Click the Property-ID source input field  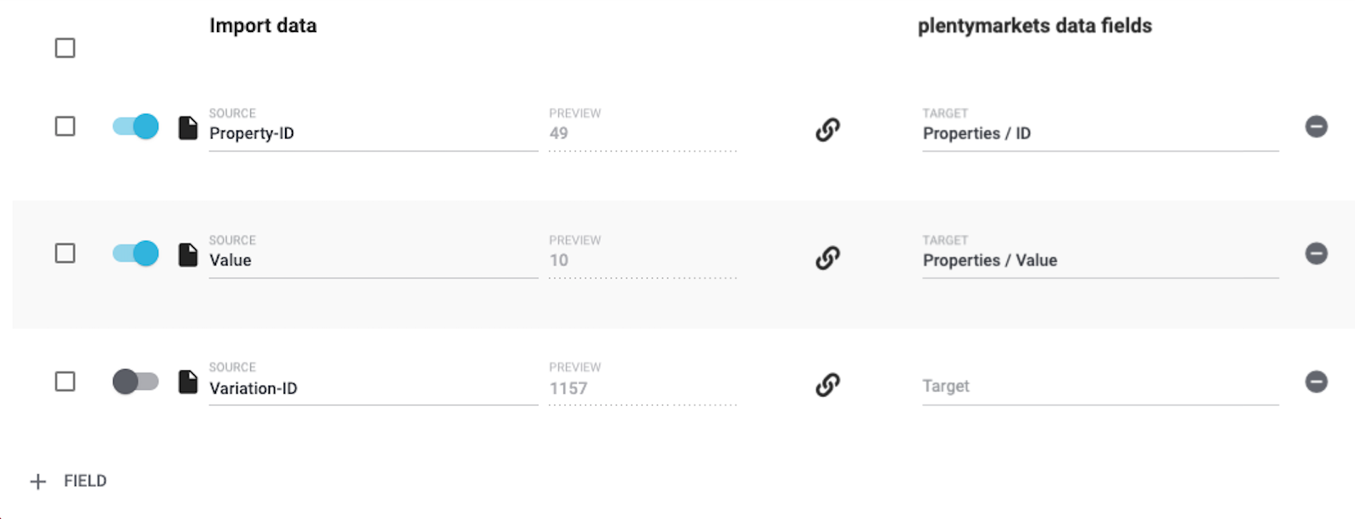point(373,133)
